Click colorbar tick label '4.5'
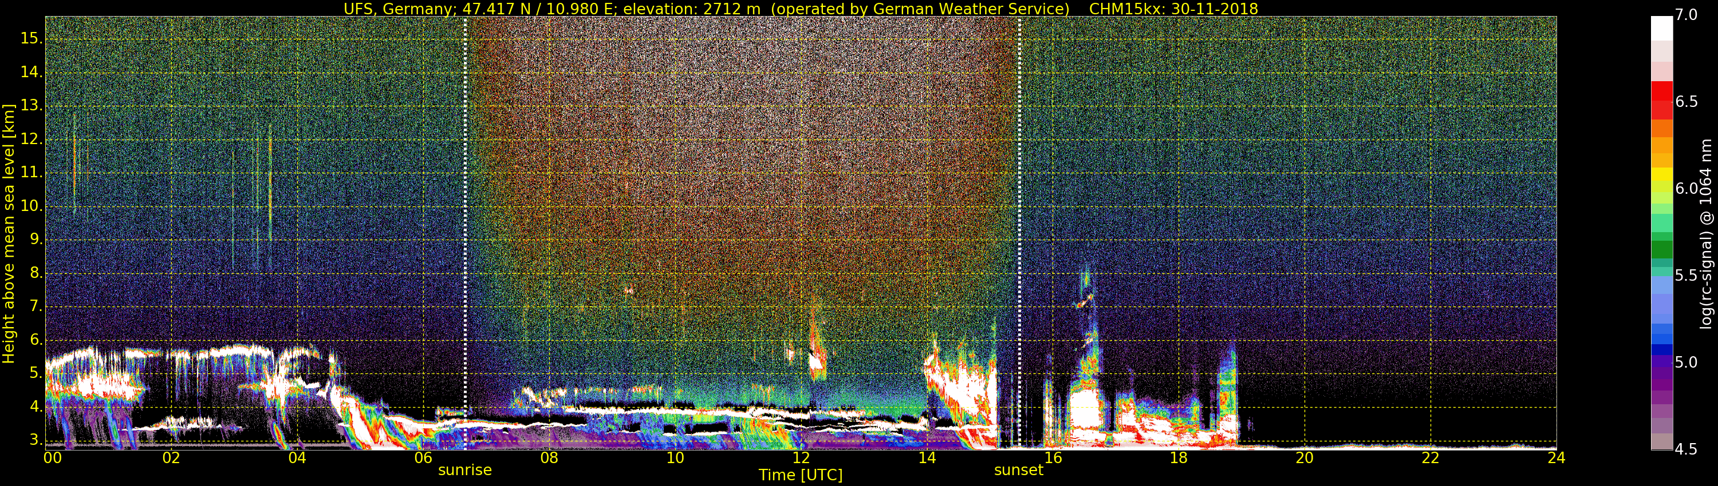The width and height of the screenshot is (1718, 486). 1687,450
